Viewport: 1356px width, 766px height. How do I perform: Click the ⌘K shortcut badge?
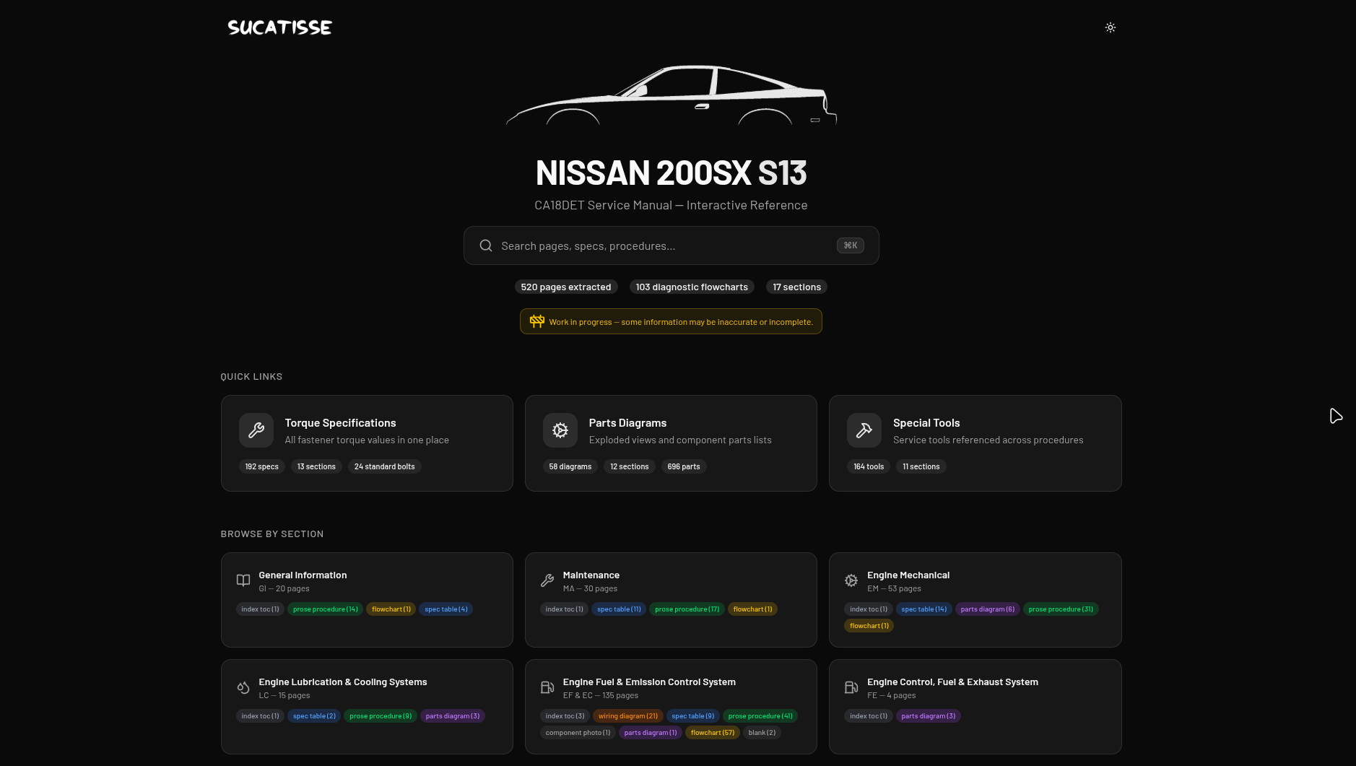[x=850, y=245]
